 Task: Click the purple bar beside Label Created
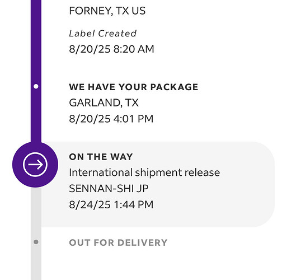[x=36, y=34]
